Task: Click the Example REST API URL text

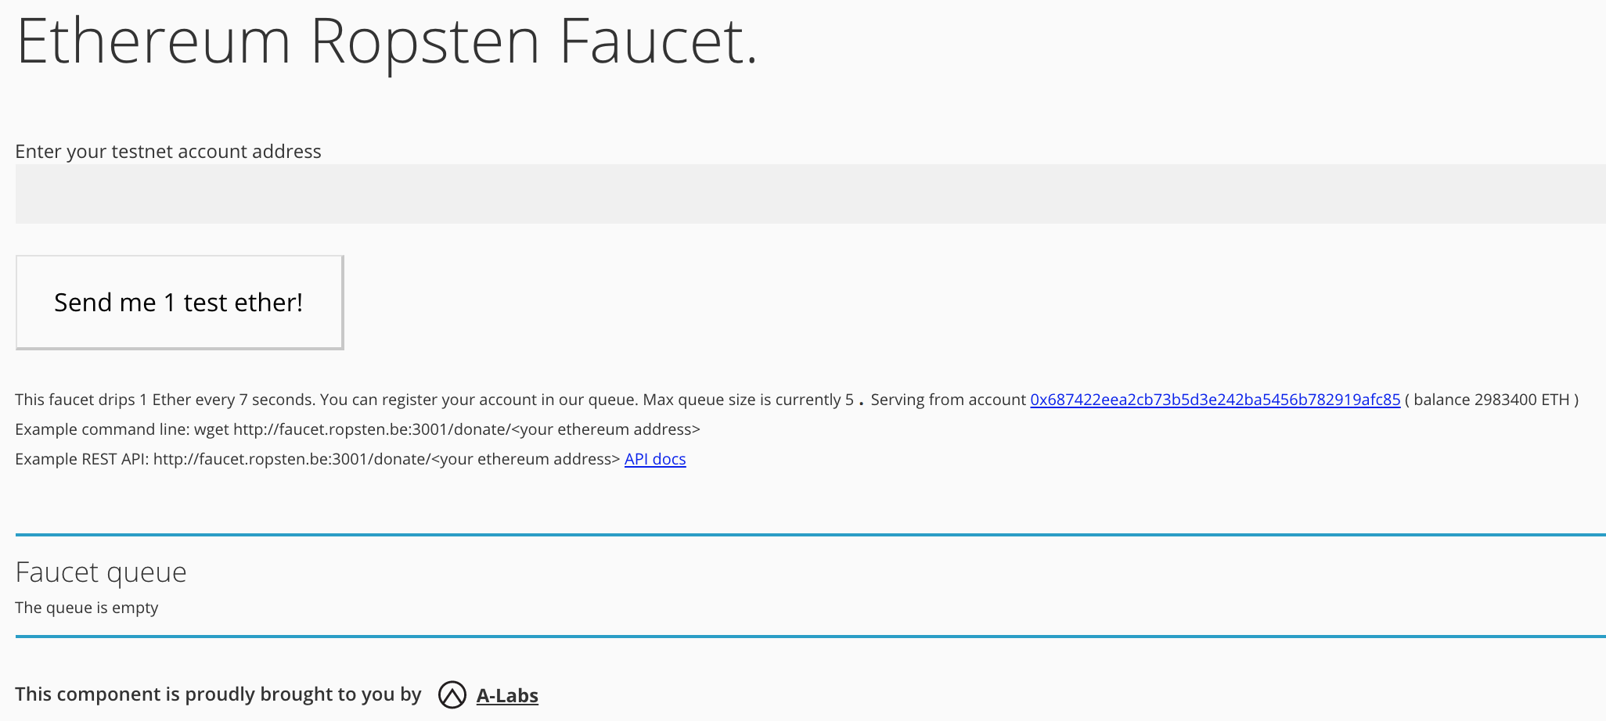Action: (318, 459)
